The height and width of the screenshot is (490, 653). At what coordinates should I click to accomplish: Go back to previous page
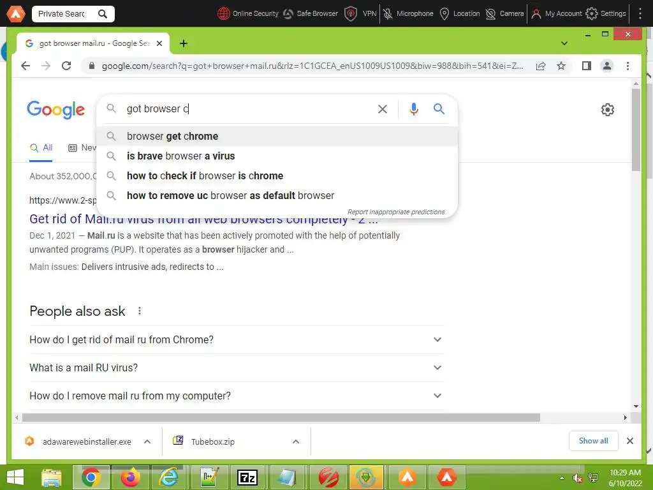[26, 66]
